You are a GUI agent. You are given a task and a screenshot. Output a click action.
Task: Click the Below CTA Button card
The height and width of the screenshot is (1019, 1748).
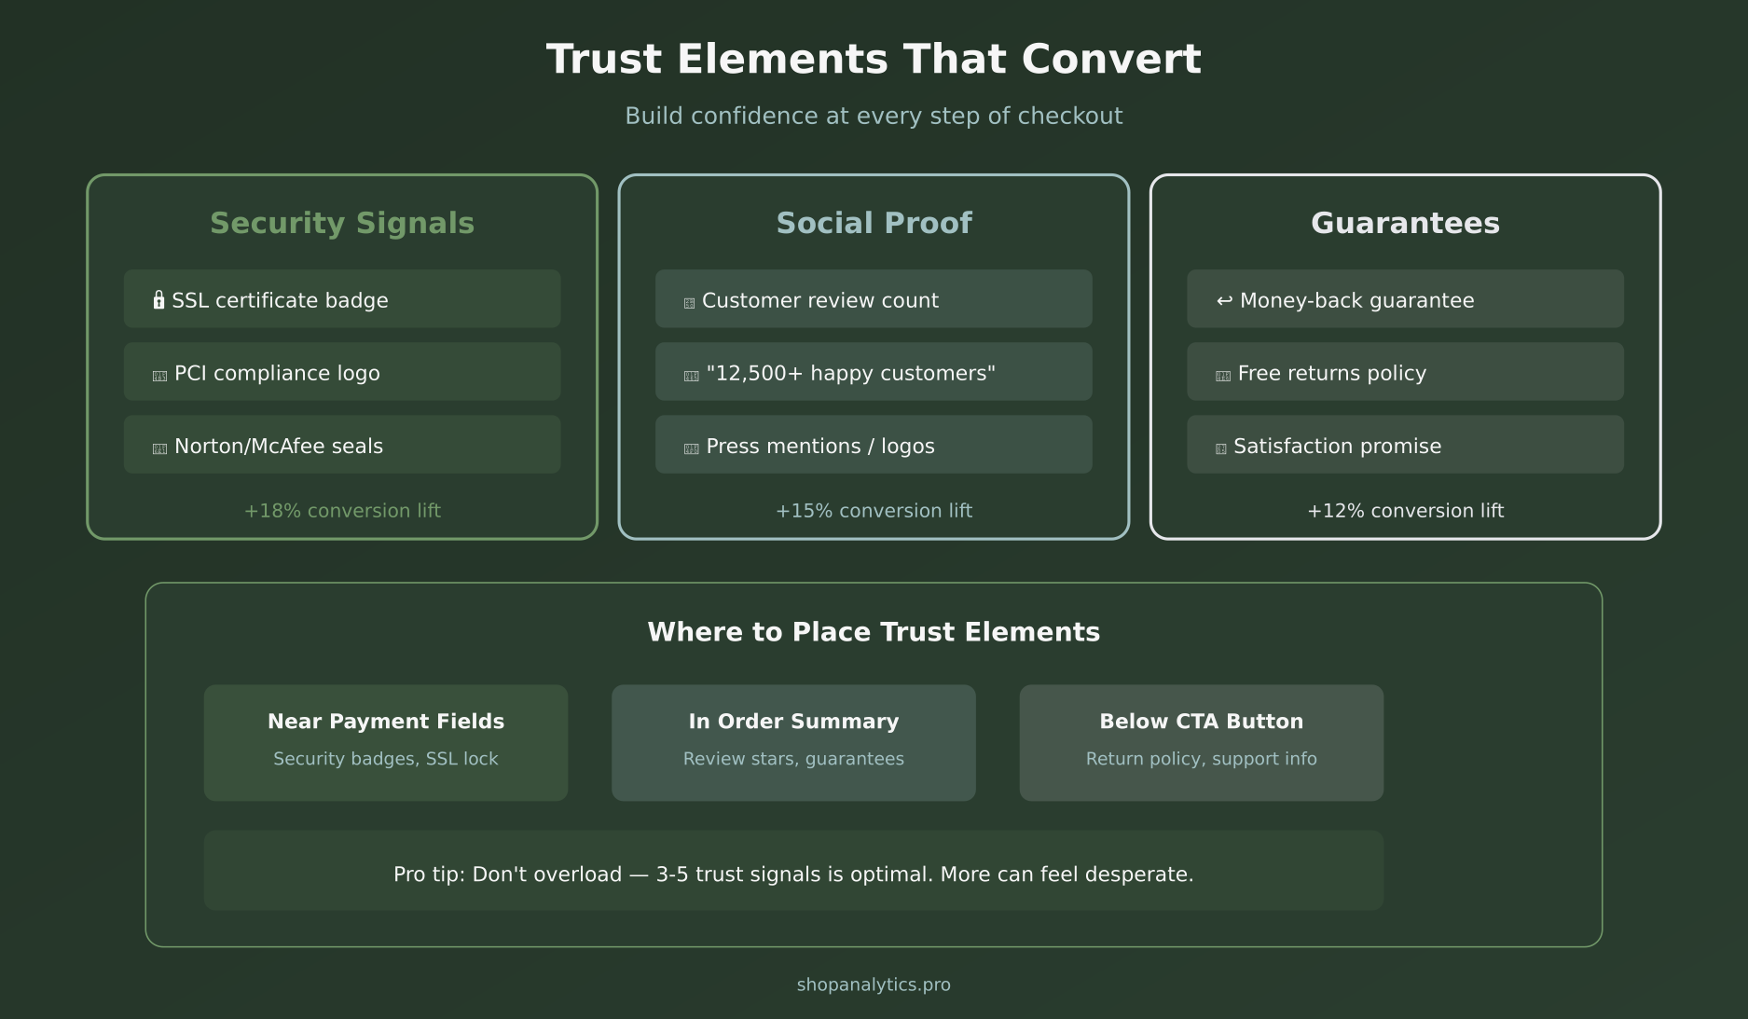point(1201,741)
